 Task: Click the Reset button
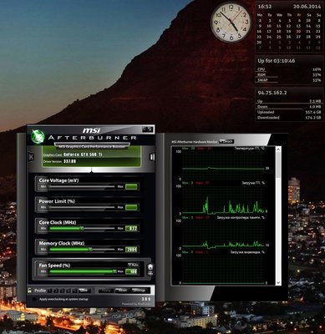coord(123,291)
